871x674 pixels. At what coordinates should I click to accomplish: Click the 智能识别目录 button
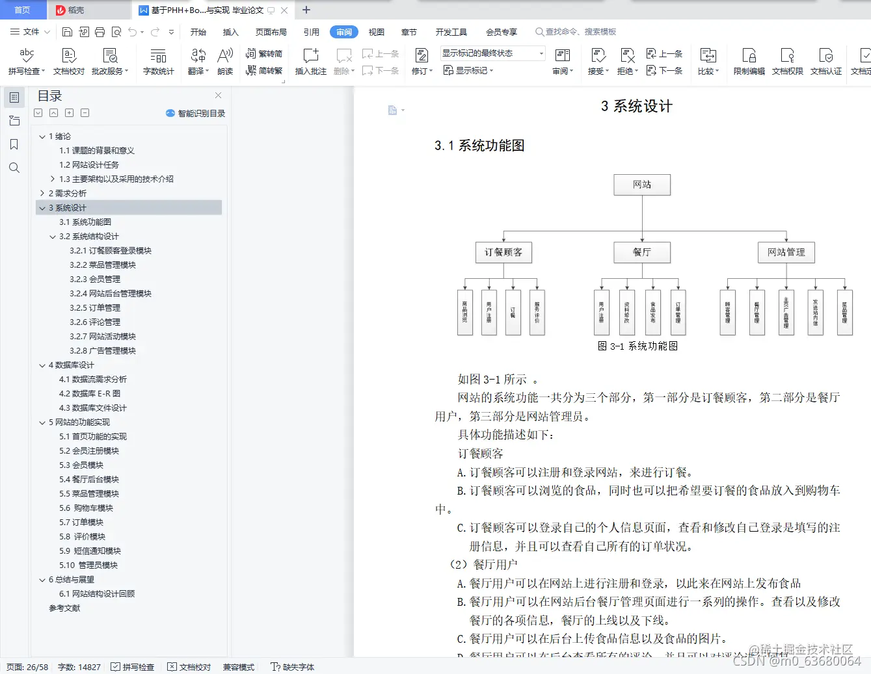click(x=194, y=113)
